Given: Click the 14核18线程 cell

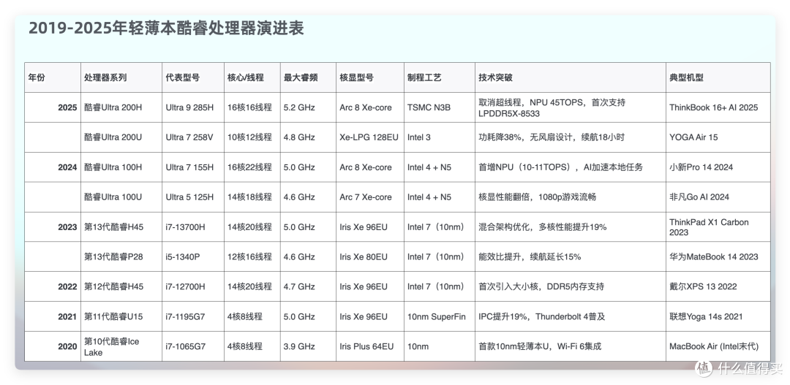Looking at the screenshot, I should click(x=252, y=197).
